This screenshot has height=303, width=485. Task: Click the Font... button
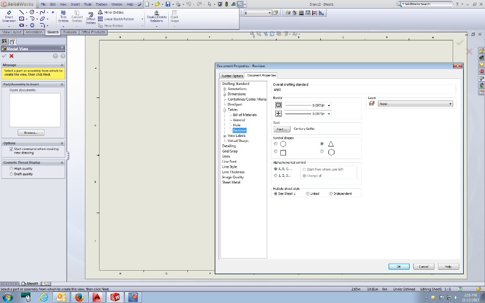(282, 129)
